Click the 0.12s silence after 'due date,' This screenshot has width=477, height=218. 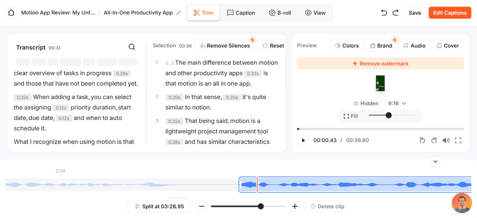64,118
